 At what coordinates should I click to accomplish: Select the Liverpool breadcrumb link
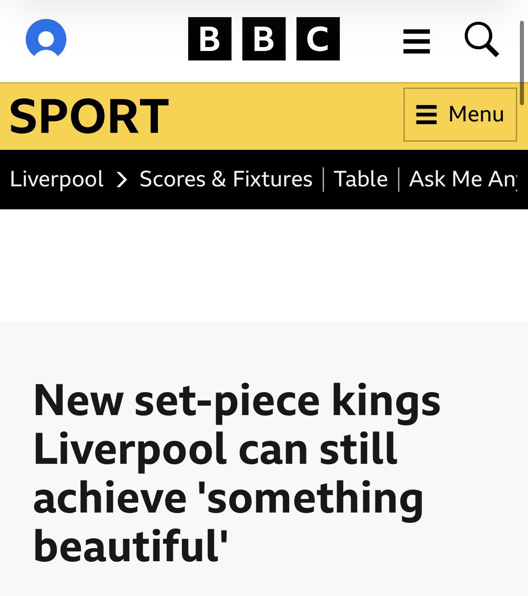57,179
